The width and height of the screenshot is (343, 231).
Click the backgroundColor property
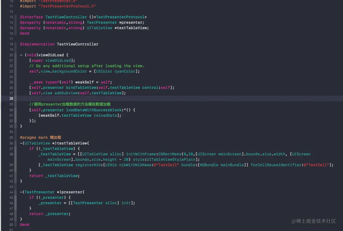click(x=69, y=71)
